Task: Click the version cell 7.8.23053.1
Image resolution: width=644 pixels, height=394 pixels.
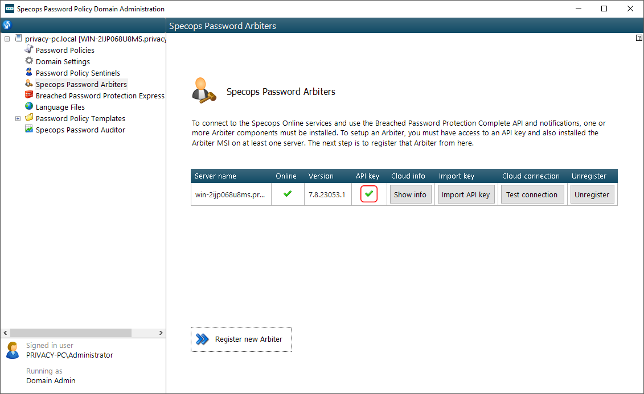Action: tap(327, 195)
